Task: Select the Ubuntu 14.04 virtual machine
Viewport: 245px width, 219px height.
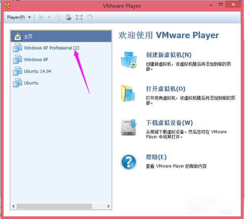Action: tap(61, 71)
